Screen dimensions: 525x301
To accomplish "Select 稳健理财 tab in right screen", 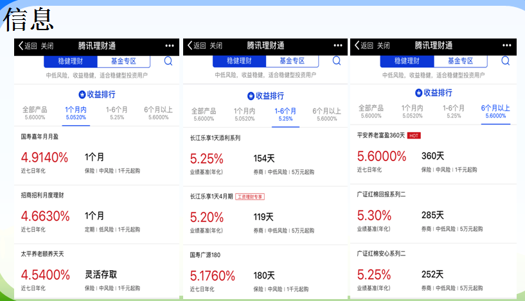I will click(x=407, y=61).
